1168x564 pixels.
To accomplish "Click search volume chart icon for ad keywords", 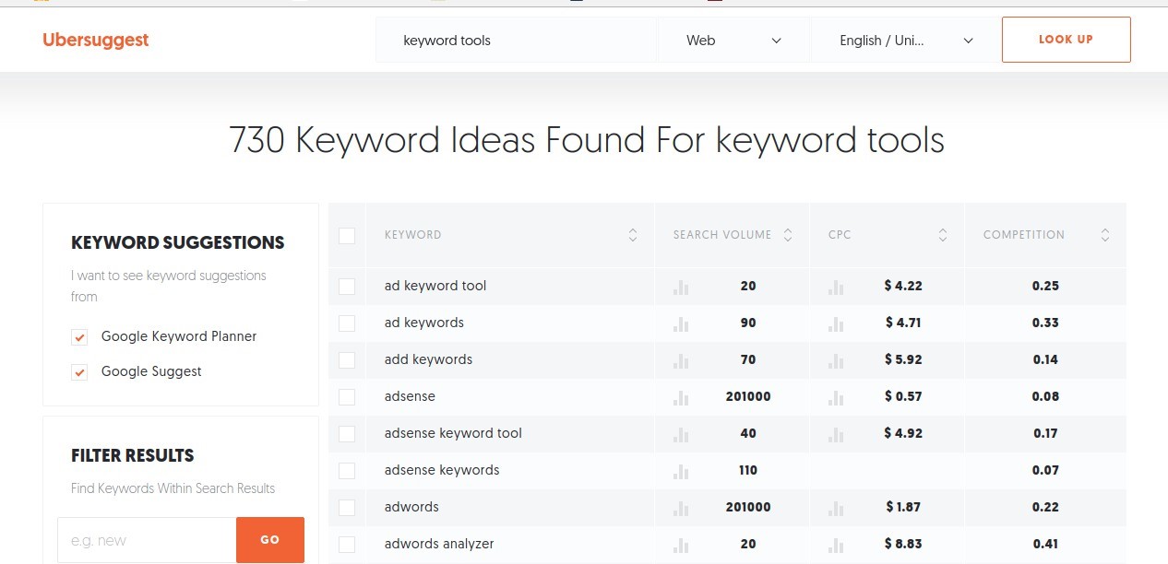I will pyautogui.click(x=681, y=323).
